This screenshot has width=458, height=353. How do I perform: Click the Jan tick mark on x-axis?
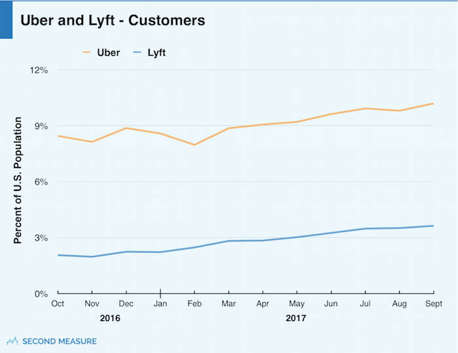point(160,293)
